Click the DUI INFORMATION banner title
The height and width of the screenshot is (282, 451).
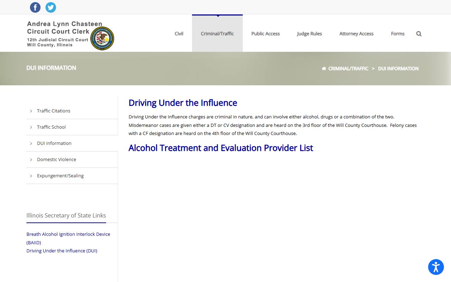tap(51, 68)
